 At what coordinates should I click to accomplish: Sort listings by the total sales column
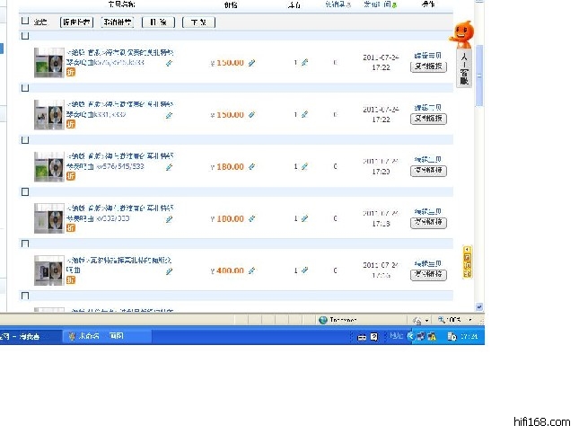pyautogui.click(x=335, y=5)
